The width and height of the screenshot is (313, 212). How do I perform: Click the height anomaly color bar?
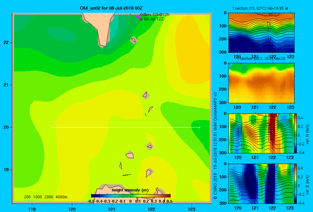click(131, 196)
